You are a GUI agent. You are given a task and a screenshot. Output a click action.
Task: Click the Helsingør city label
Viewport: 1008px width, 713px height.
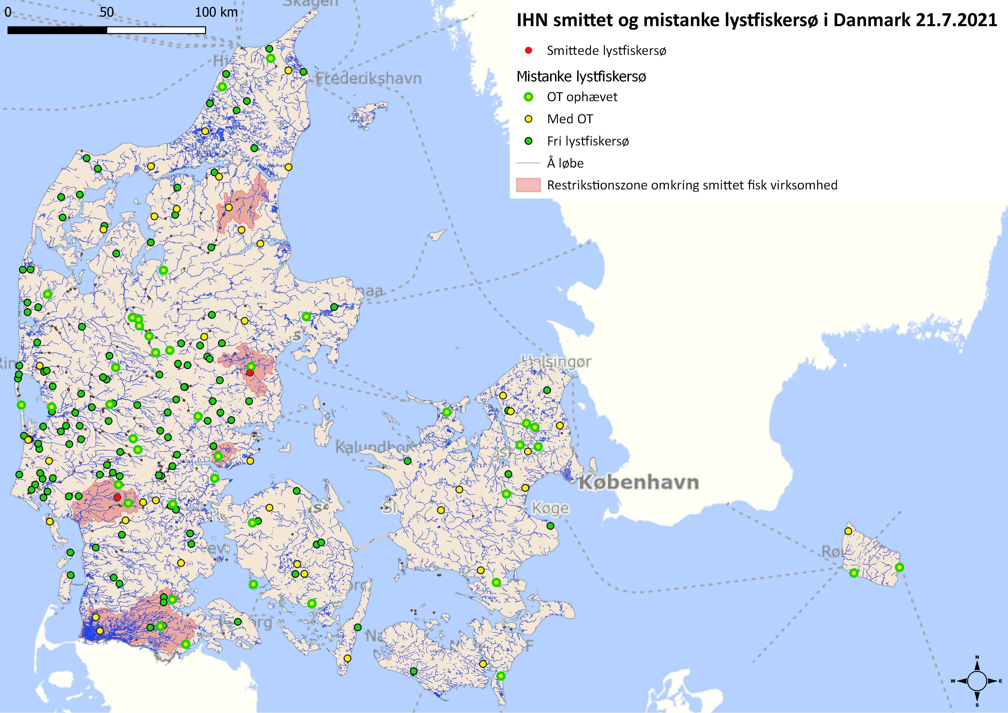tap(557, 362)
